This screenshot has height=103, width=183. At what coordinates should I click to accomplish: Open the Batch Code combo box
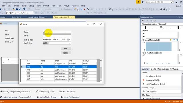coord(70,43)
